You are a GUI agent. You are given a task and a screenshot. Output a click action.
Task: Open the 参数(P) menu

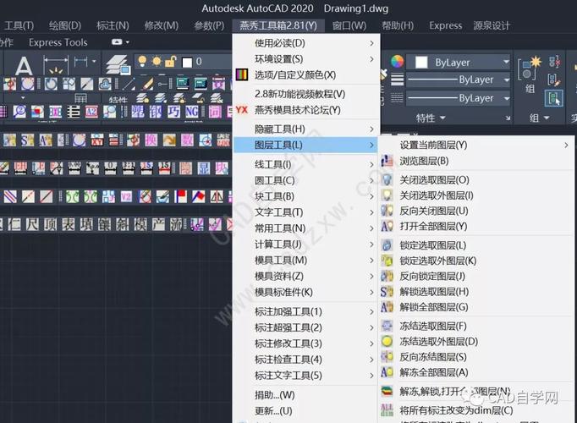click(x=209, y=25)
